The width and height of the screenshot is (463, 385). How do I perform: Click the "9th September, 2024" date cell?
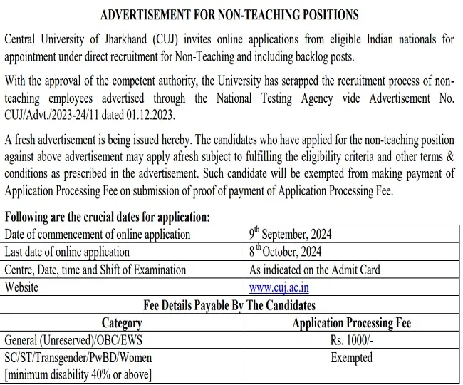point(290,234)
